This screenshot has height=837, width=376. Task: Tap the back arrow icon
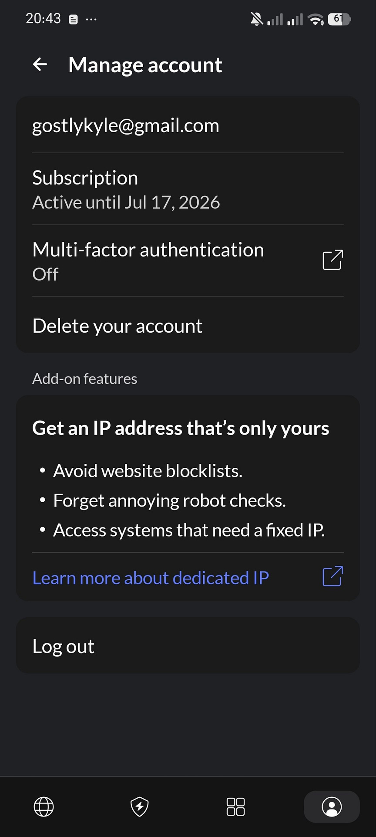pos(40,65)
